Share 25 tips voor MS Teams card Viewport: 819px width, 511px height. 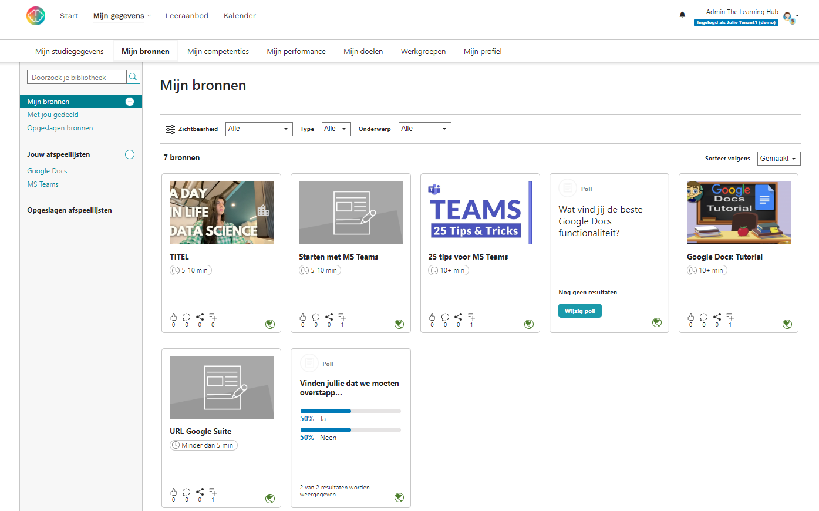(458, 317)
